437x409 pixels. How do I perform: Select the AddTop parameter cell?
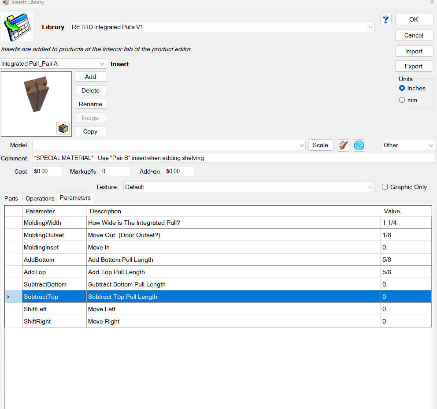point(54,272)
